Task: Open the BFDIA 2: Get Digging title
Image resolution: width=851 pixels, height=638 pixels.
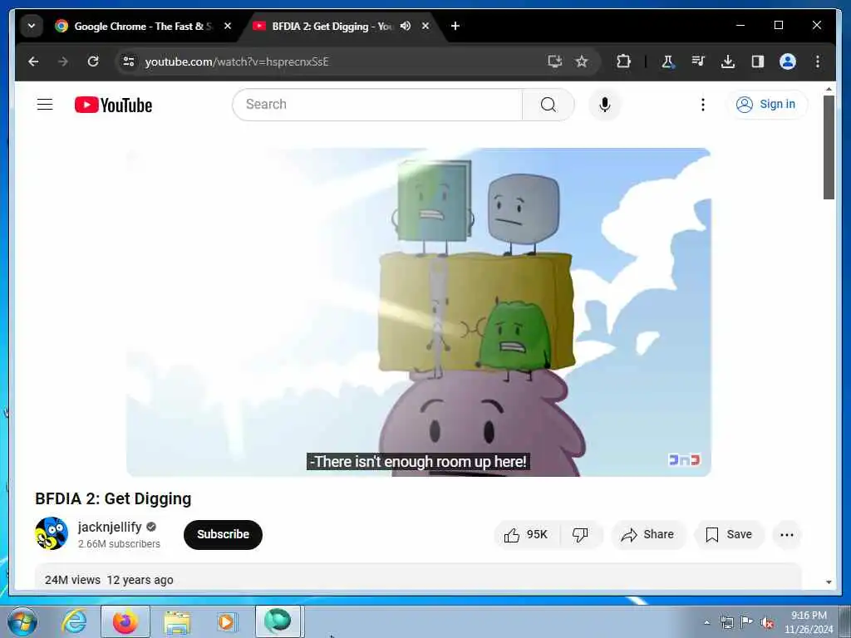Action: pos(113,498)
